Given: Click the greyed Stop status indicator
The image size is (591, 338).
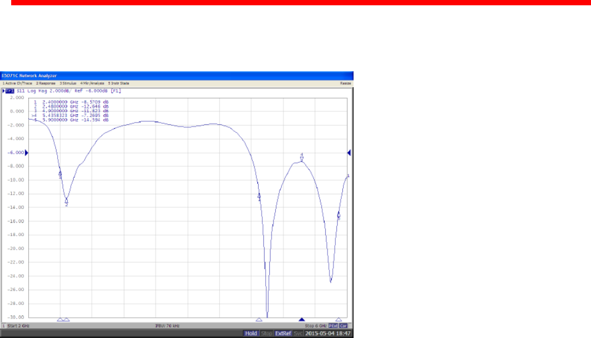Looking at the screenshot, I should (x=266, y=333).
